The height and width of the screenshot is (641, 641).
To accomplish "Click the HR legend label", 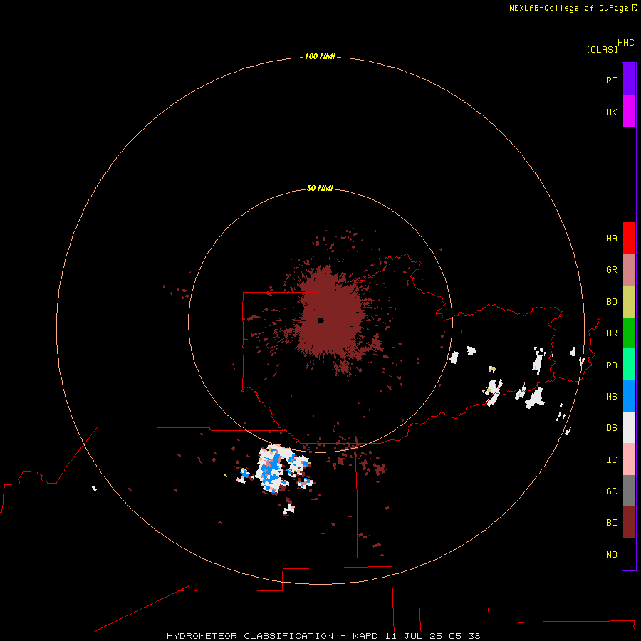I will click(612, 333).
